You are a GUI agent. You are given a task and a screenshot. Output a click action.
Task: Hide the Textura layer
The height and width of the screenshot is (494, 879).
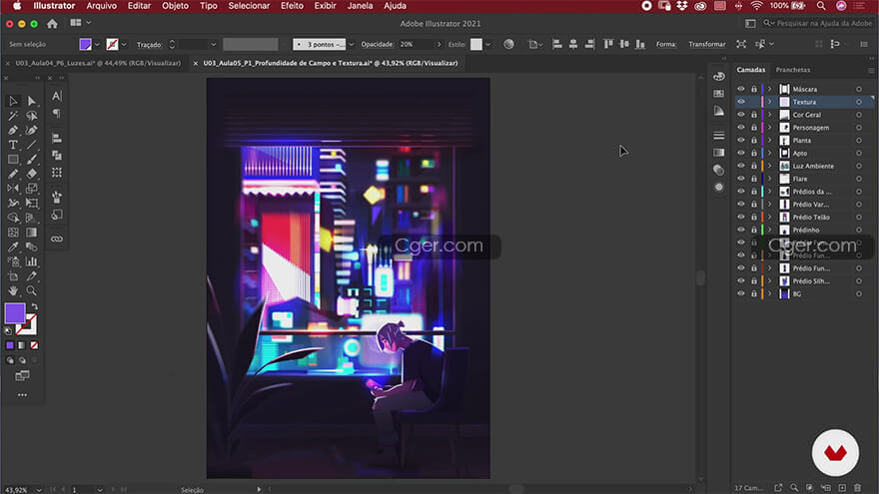click(x=741, y=102)
